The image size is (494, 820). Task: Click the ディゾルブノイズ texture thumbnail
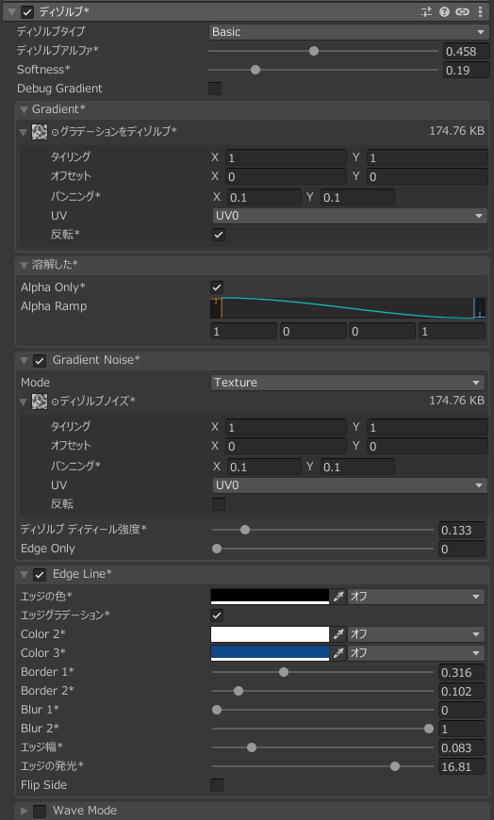point(40,402)
